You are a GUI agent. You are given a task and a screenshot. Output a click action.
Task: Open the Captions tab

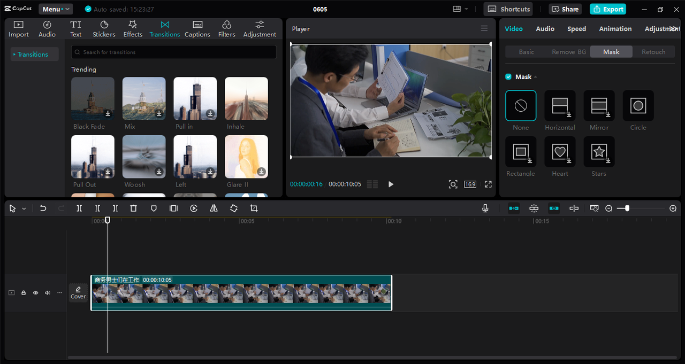[197, 29]
